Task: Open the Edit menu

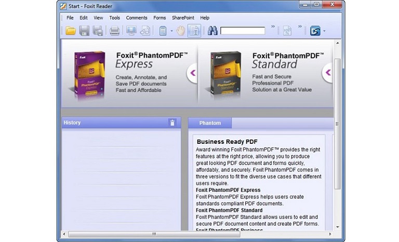Action: coord(84,18)
